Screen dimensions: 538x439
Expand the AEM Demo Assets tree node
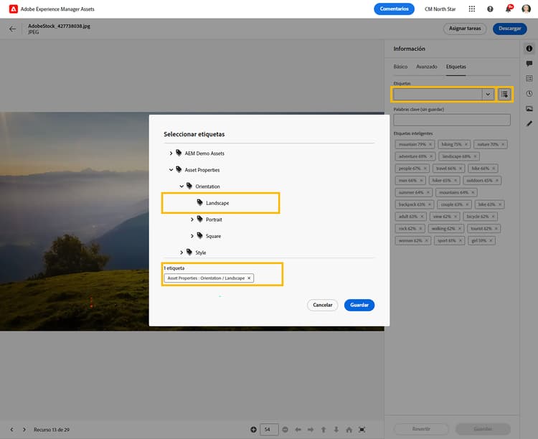tap(171, 154)
